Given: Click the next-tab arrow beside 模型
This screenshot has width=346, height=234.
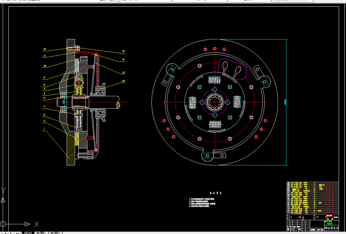Looking at the screenshot, I should click(x=11, y=233).
